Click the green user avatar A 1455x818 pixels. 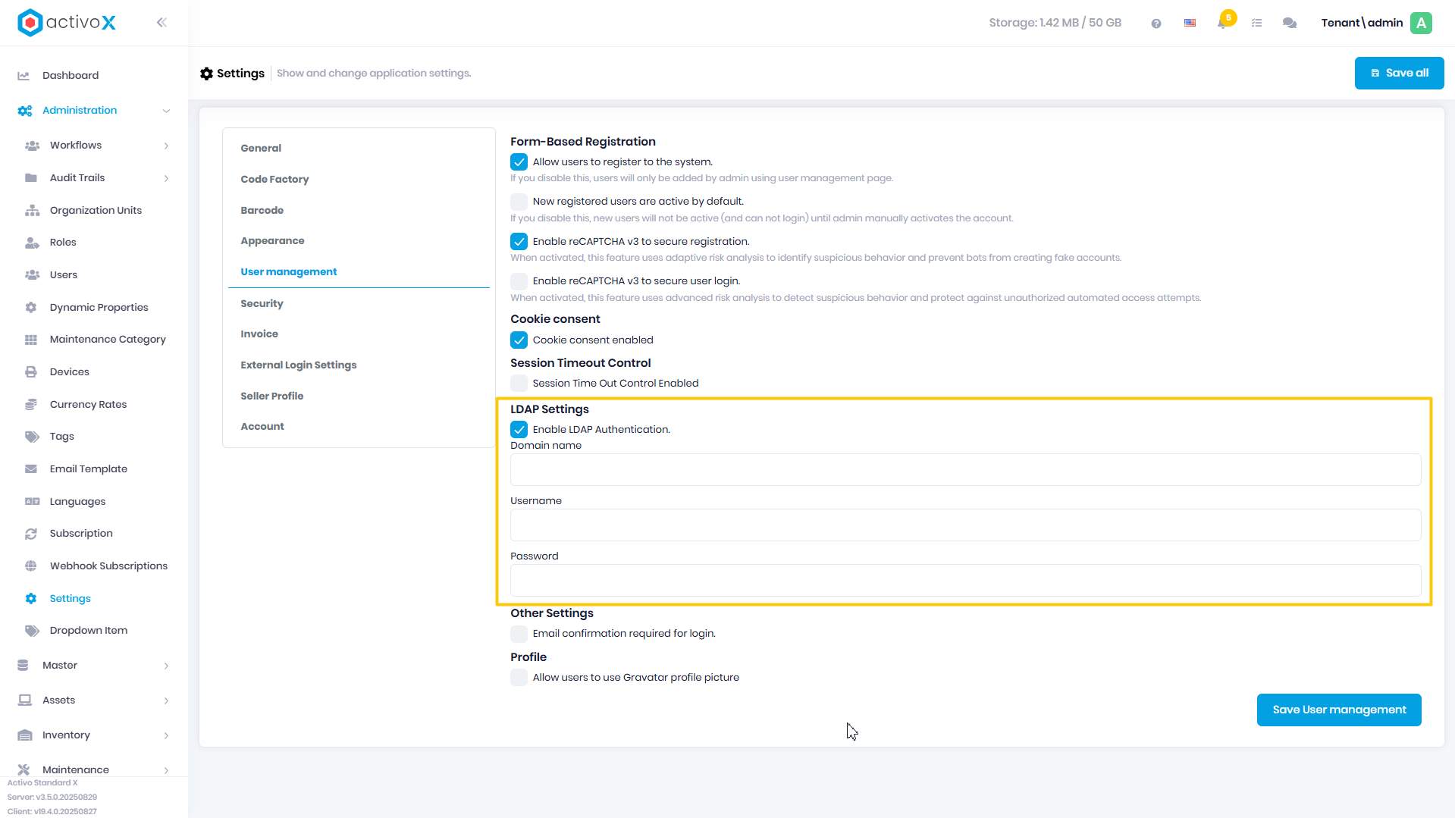1421,23
